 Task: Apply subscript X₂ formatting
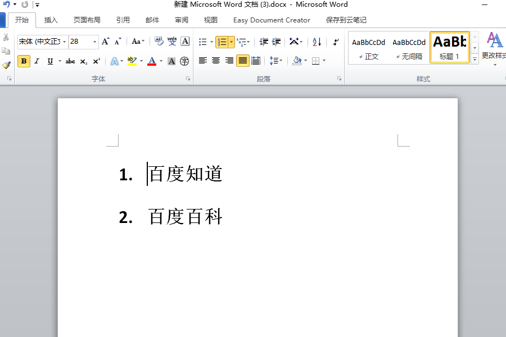(x=84, y=61)
